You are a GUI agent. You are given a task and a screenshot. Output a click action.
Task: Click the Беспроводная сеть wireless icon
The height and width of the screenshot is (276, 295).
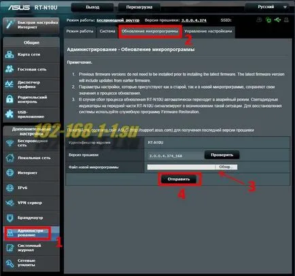pyautogui.click(x=10, y=143)
